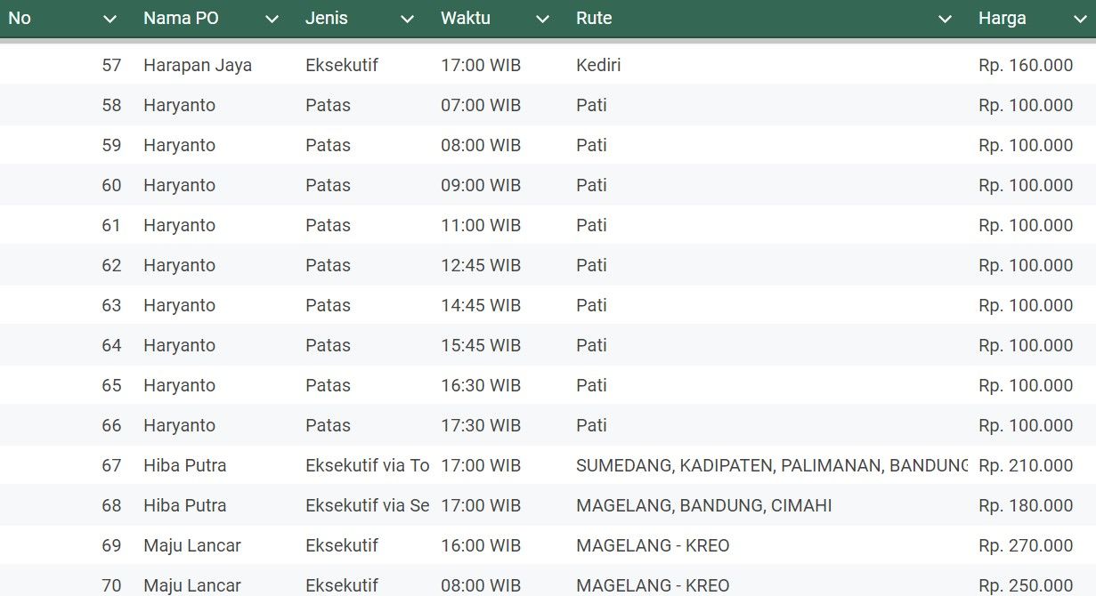Select Hiba Putra in row 67
This screenshot has width=1096, height=596.
[184, 465]
